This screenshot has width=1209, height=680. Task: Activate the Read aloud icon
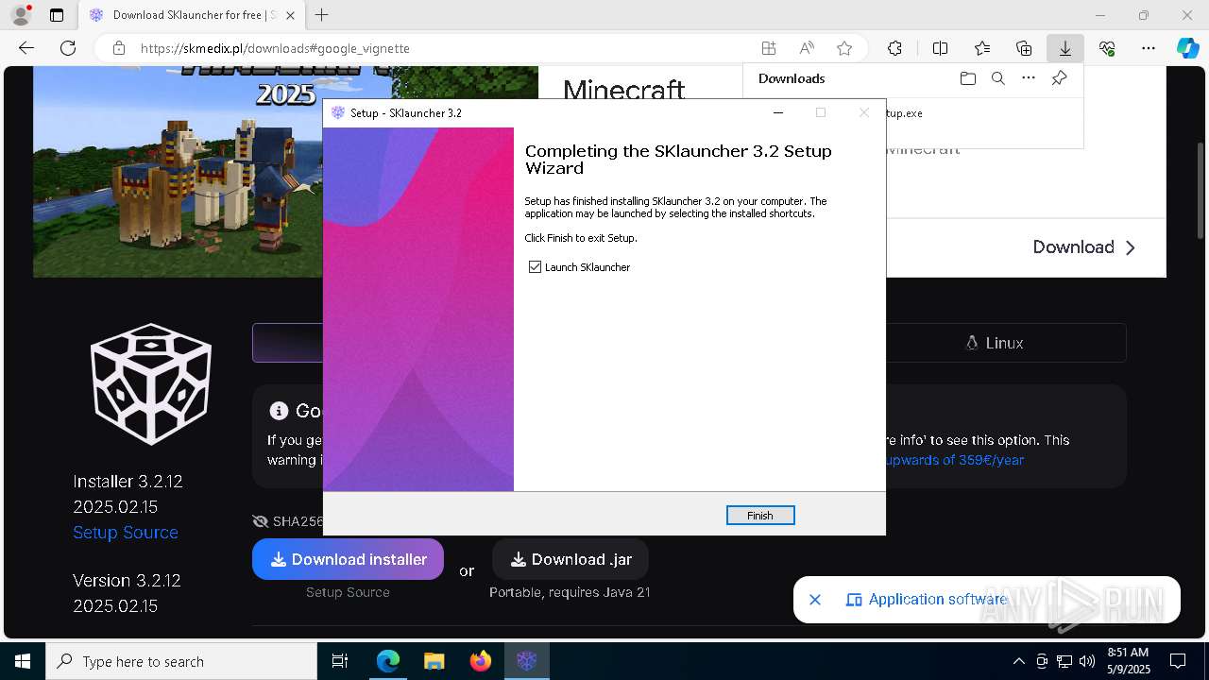pos(807,48)
